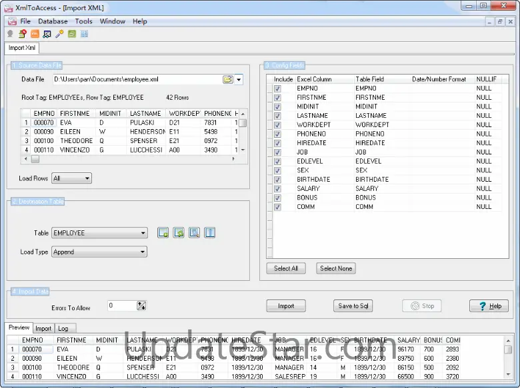Open the Load Rows dropdown
This screenshot has height=388, width=520.
pos(87,178)
